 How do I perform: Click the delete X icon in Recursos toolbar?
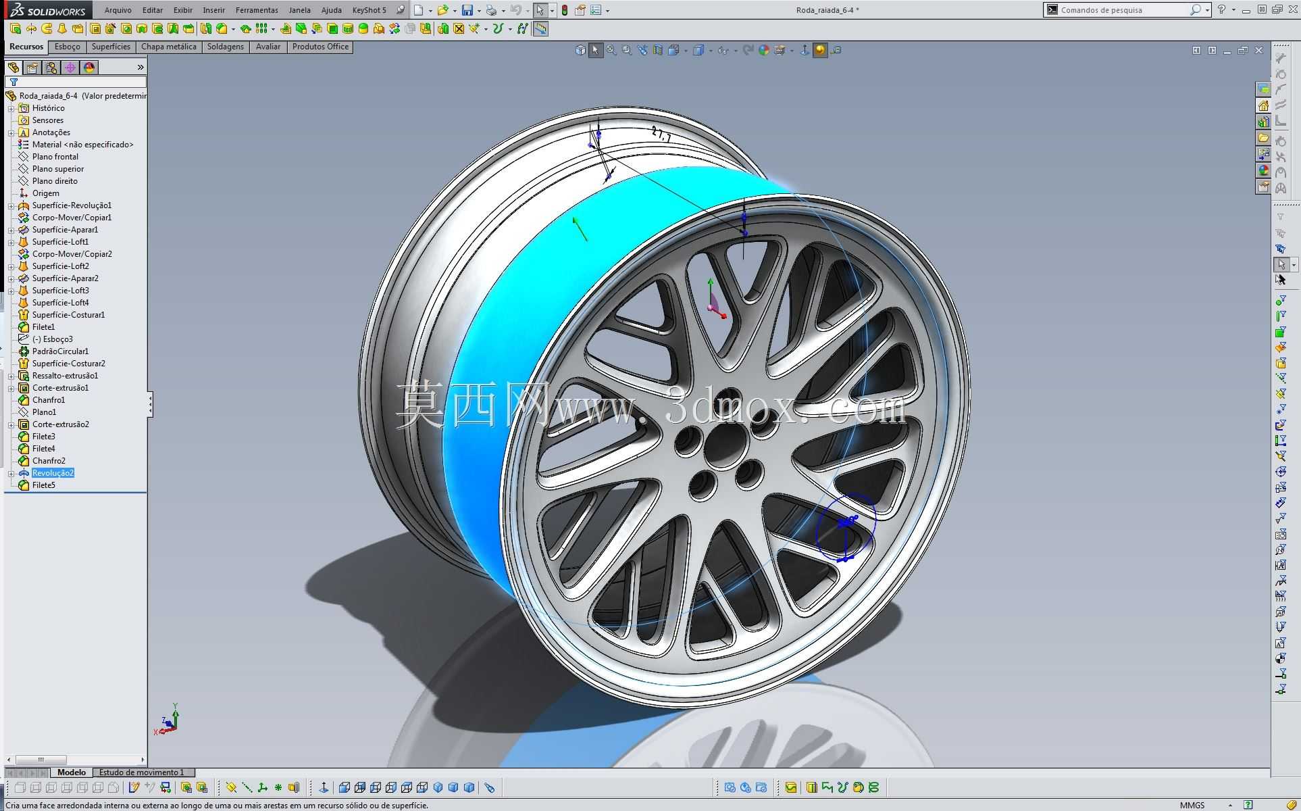tap(459, 28)
